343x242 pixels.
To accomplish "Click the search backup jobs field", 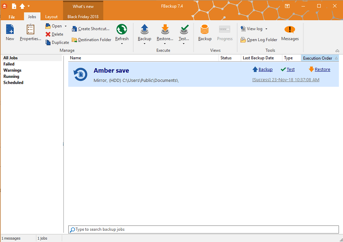I will coord(204,229).
